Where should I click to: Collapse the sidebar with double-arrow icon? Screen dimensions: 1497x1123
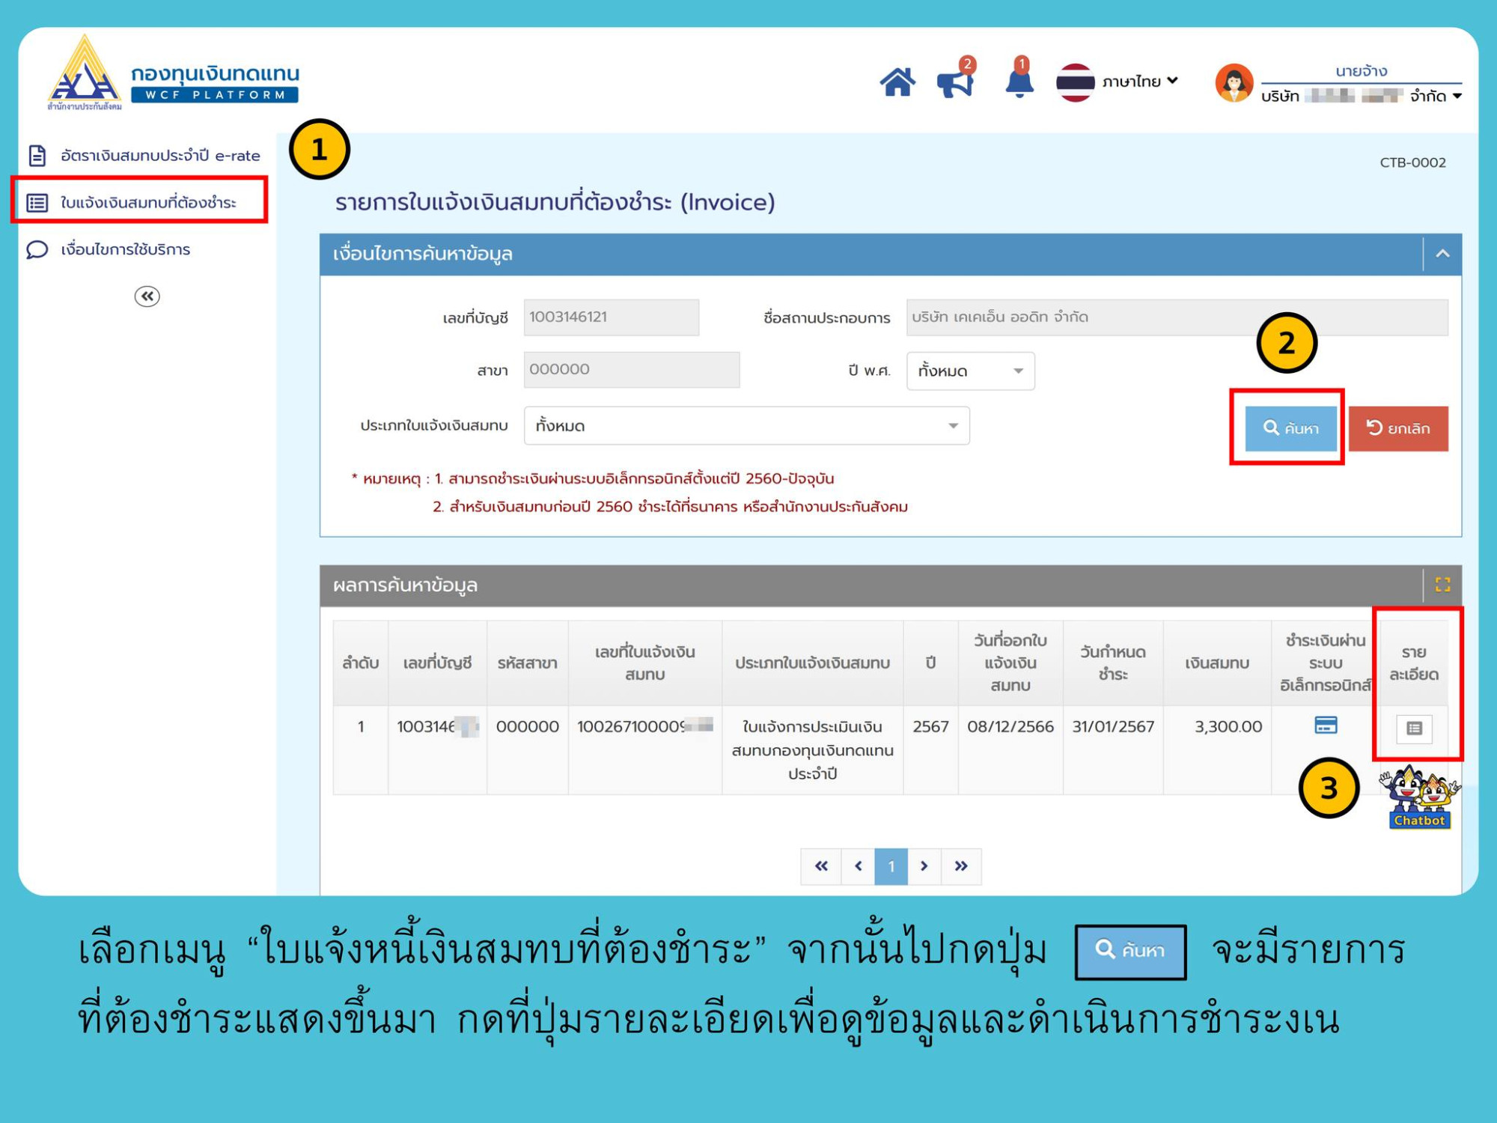pyautogui.click(x=147, y=296)
